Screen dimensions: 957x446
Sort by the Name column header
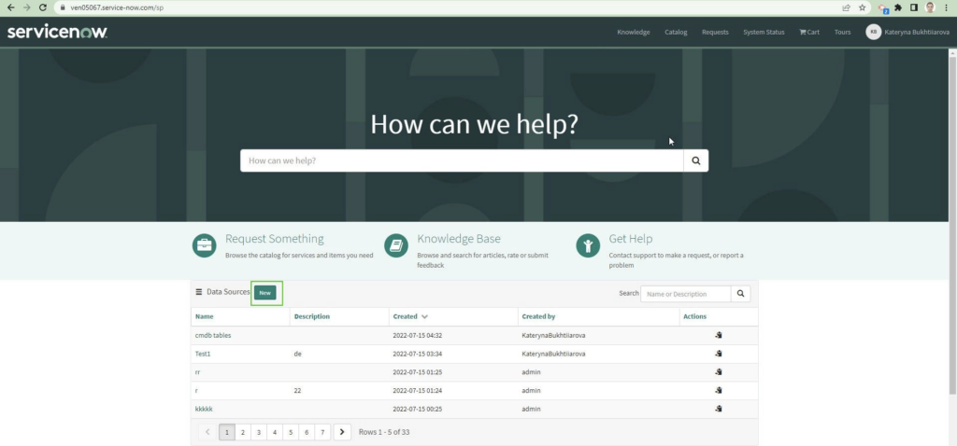pos(205,317)
